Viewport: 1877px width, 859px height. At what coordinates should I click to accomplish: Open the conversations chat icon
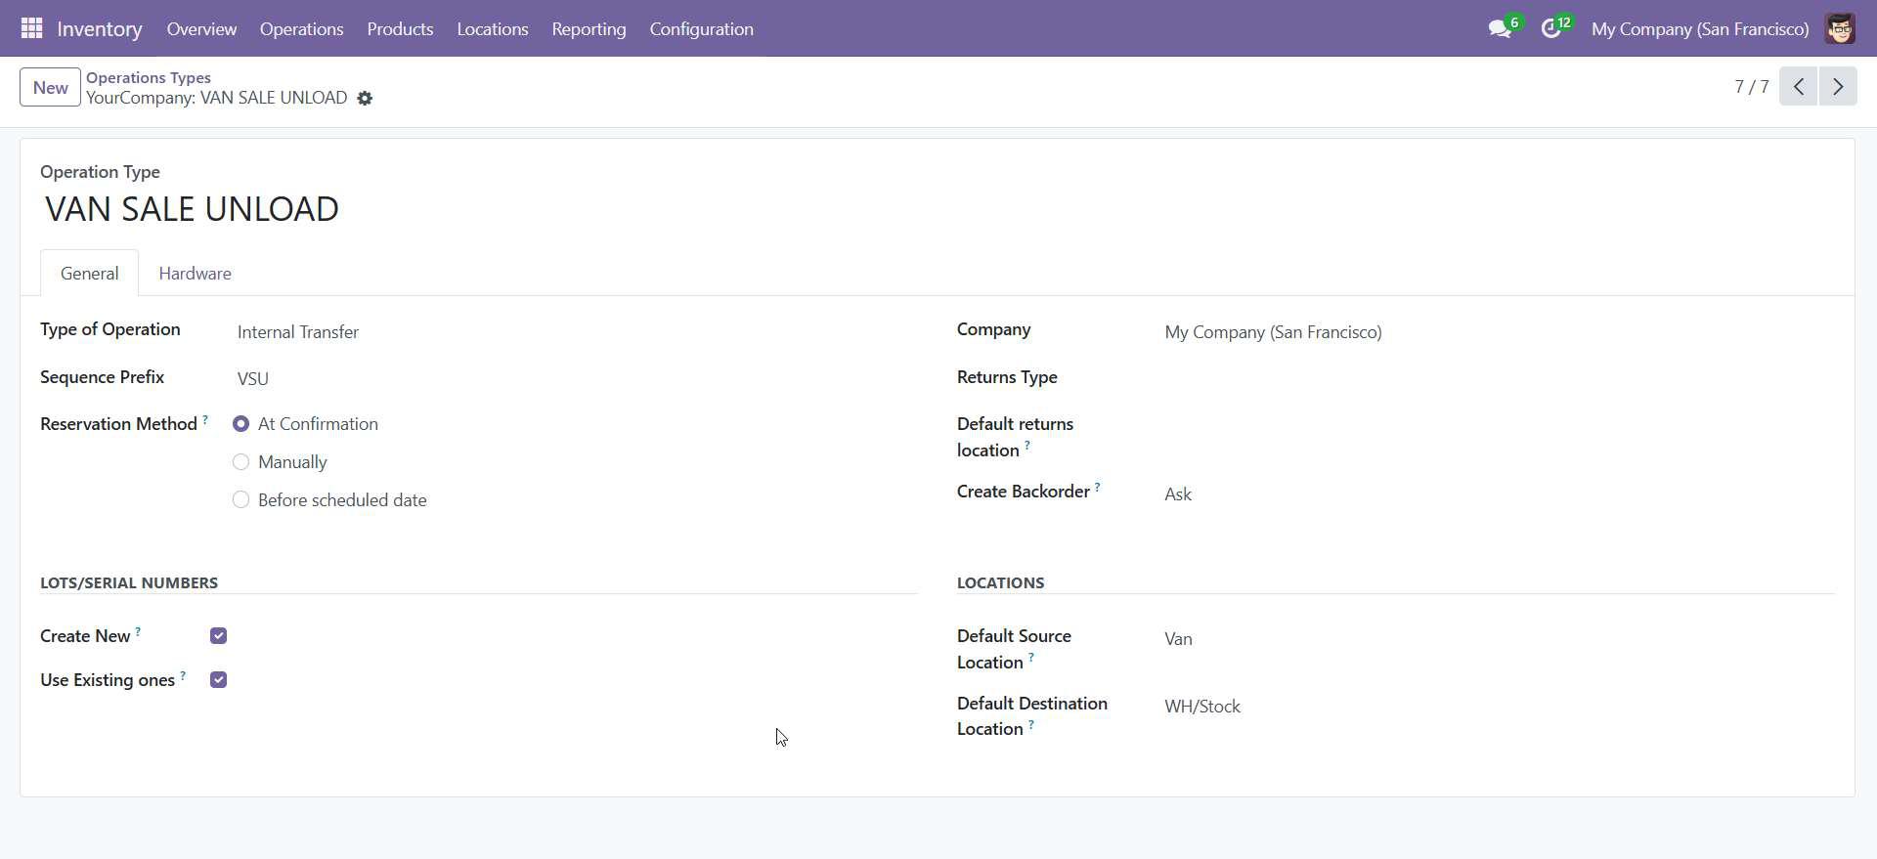click(x=1499, y=29)
